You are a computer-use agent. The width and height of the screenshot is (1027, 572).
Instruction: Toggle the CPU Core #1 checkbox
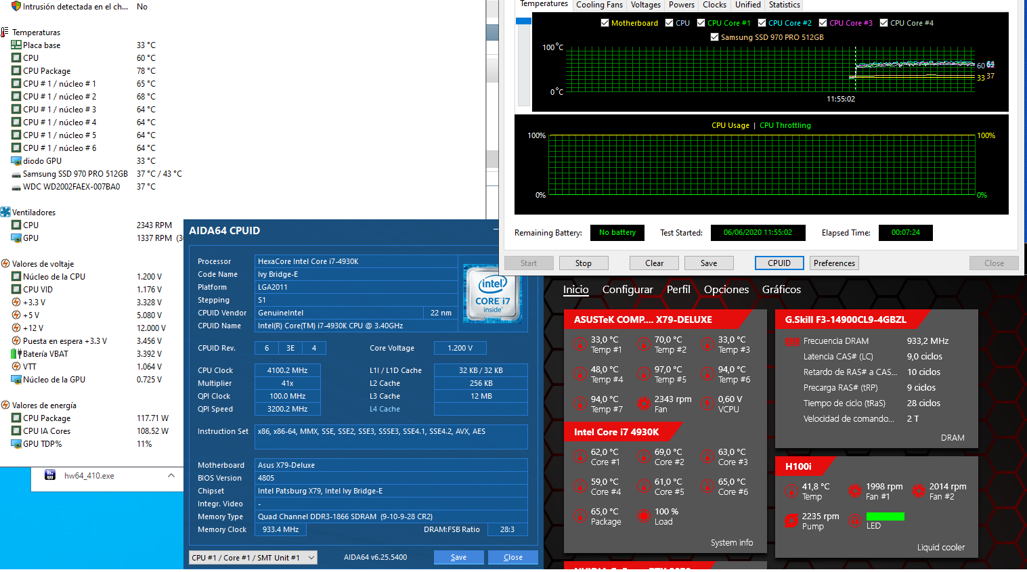click(x=701, y=23)
